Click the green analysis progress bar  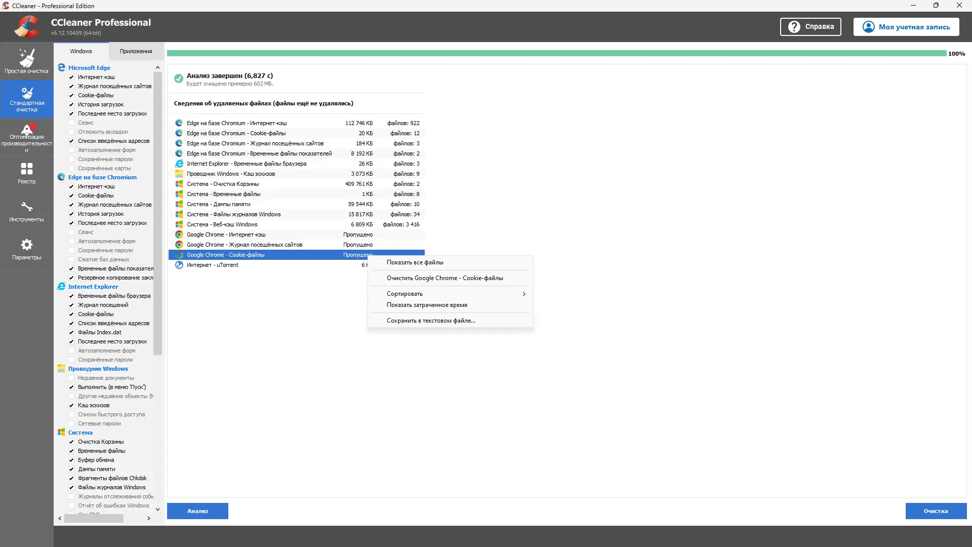pyautogui.click(x=556, y=53)
